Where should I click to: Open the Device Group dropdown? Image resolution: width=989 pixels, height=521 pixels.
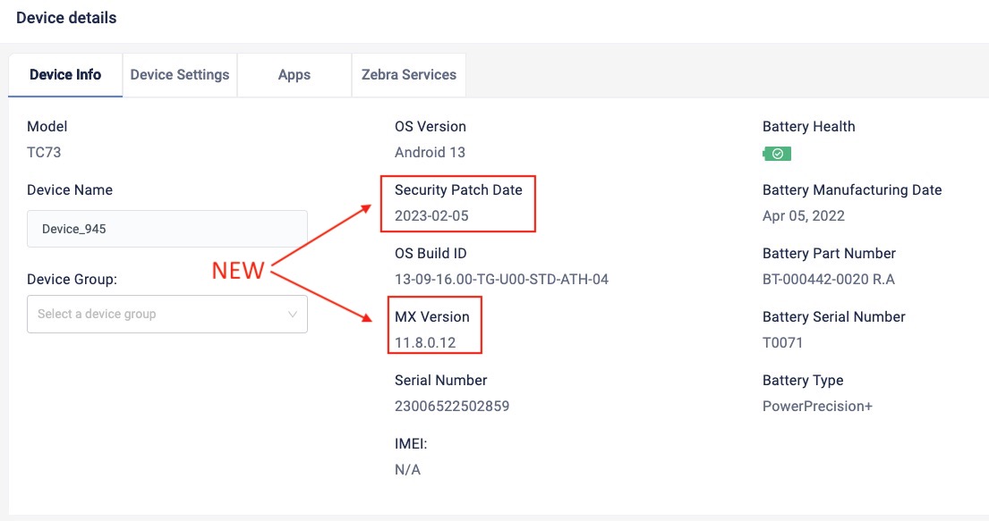click(166, 315)
